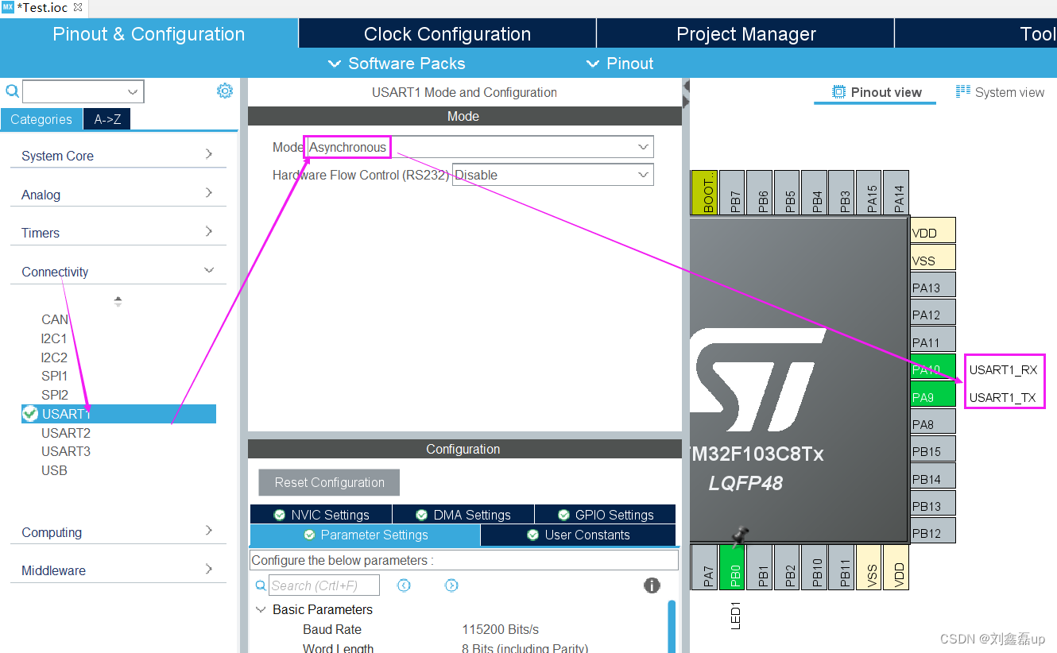Select USART2 peripheral
Screen dimensions: 1057x653
tap(66, 433)
